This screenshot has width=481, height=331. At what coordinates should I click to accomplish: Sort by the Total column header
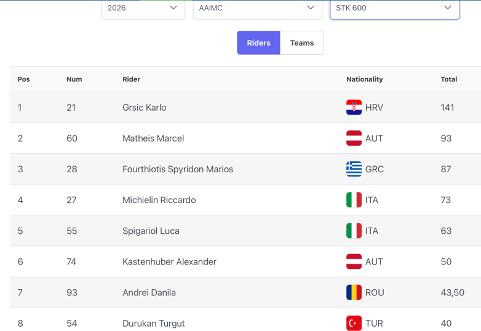pos(449,79)
